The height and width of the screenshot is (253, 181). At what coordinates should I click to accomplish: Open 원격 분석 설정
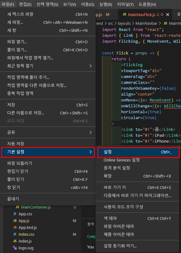pos(137,168)
